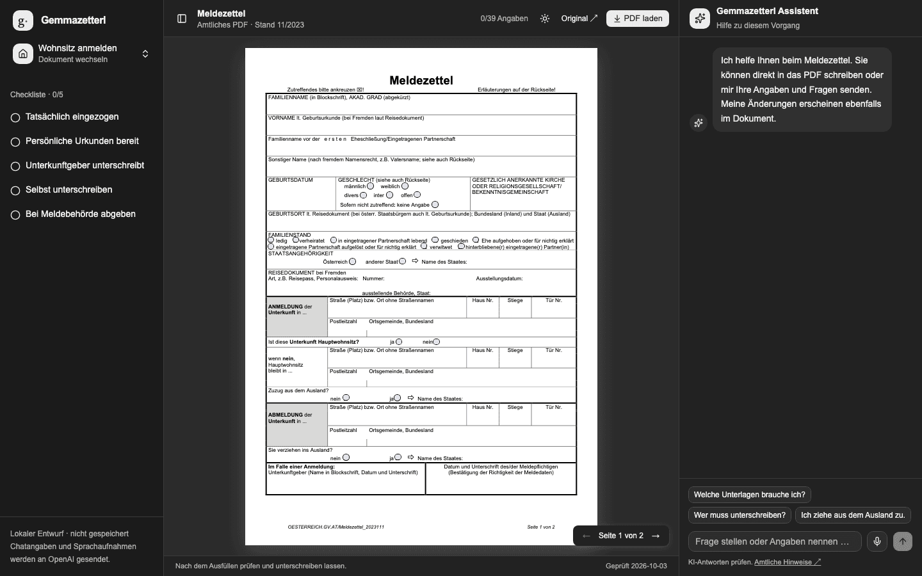Image resolution: width=922 pixels, height=576 pixels.
Task: Choose suggestion 'Wer muss unterschreiben?'
Action: tap(740, 515)
